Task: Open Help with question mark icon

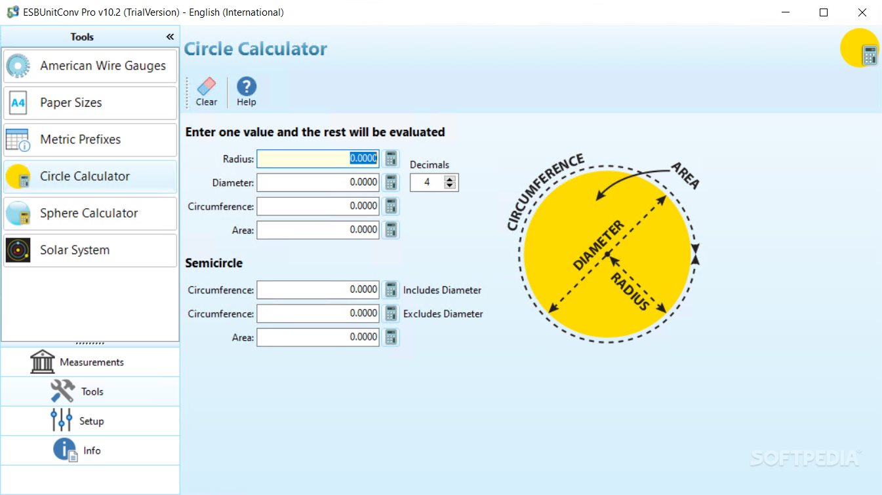Action: 247,86
